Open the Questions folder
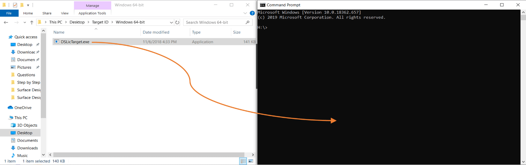This screenshot has height=165, width=526. tap(26, 75)
